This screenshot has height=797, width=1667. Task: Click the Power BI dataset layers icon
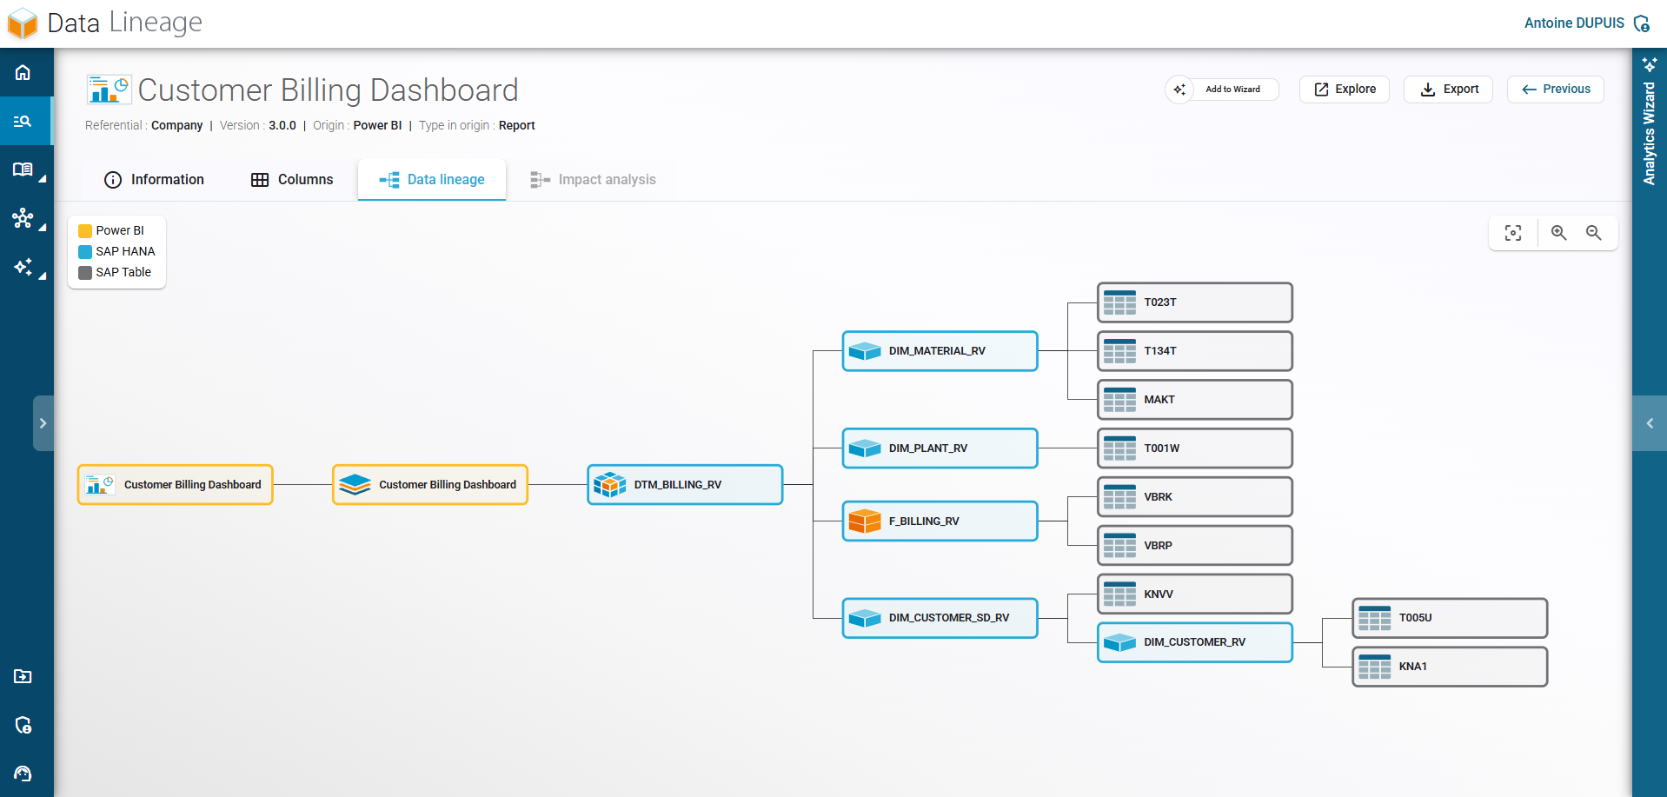tap(355, 485)
